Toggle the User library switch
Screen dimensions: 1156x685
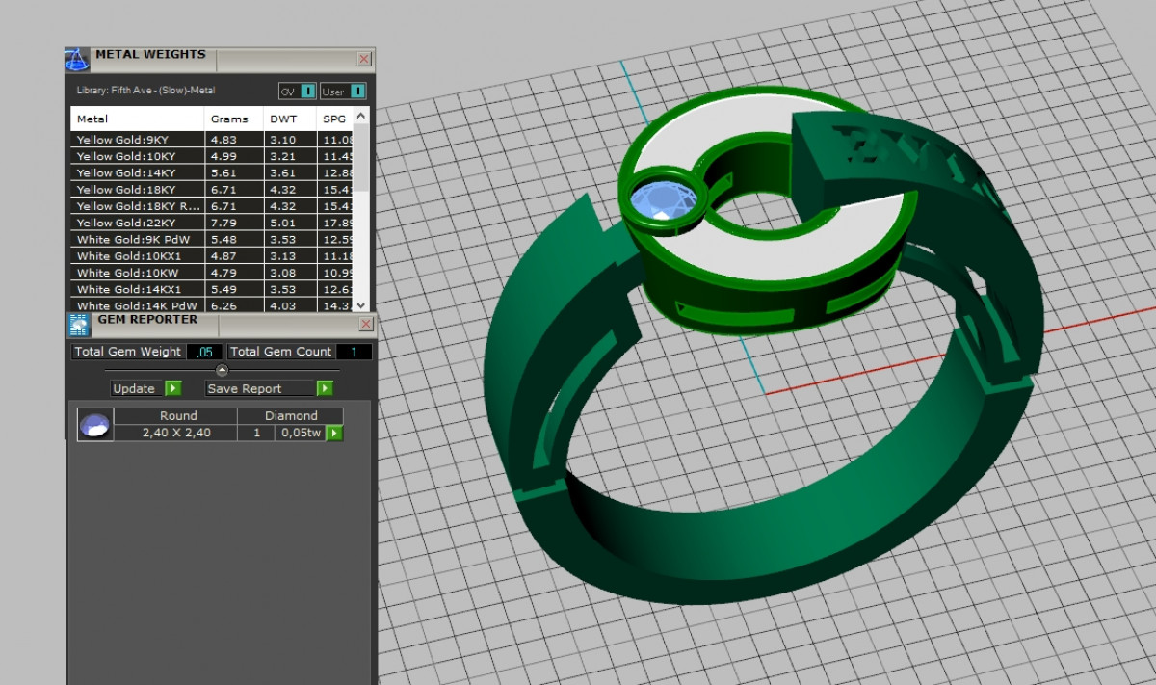pyautogui.click(x=357, y=92)
